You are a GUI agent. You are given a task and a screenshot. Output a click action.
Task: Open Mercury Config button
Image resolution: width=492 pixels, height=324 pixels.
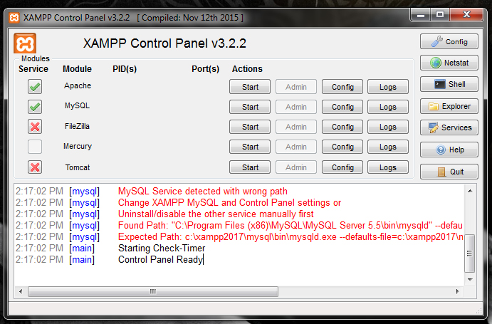(342, 147)
